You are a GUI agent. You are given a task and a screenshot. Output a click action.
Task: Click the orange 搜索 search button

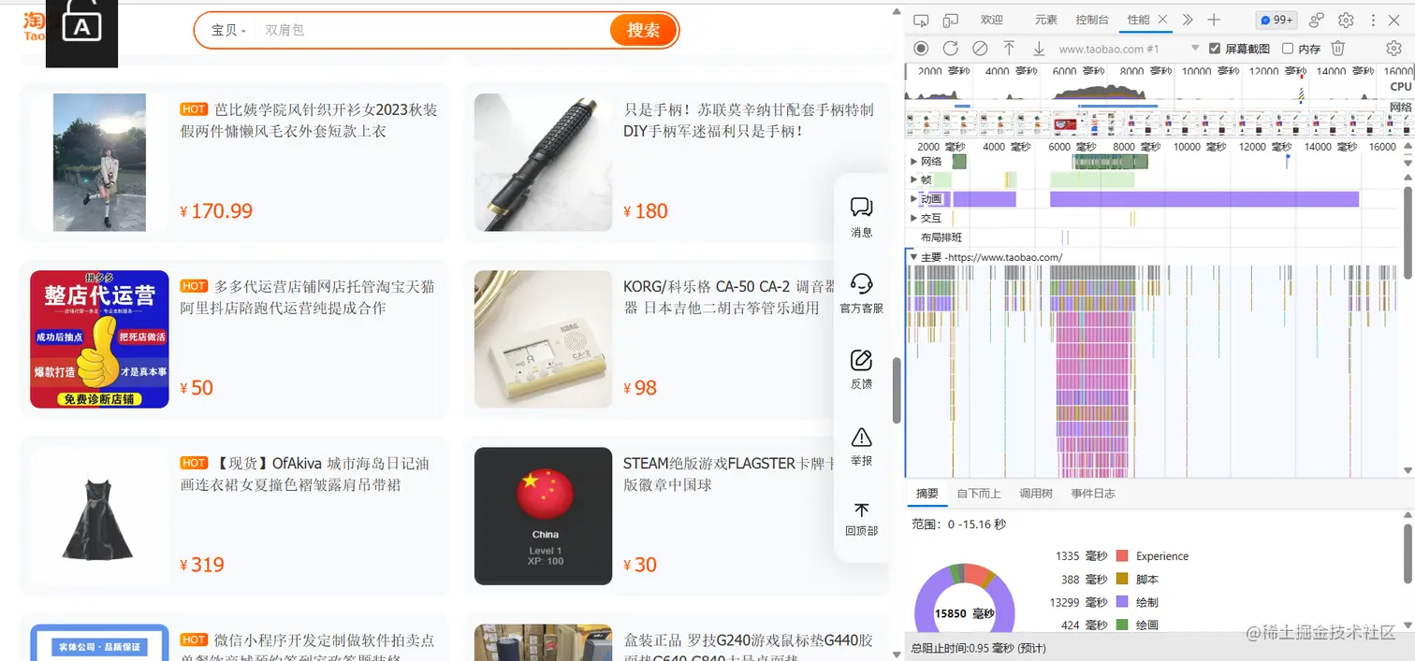pyautogui.click(x=643, y=30)
